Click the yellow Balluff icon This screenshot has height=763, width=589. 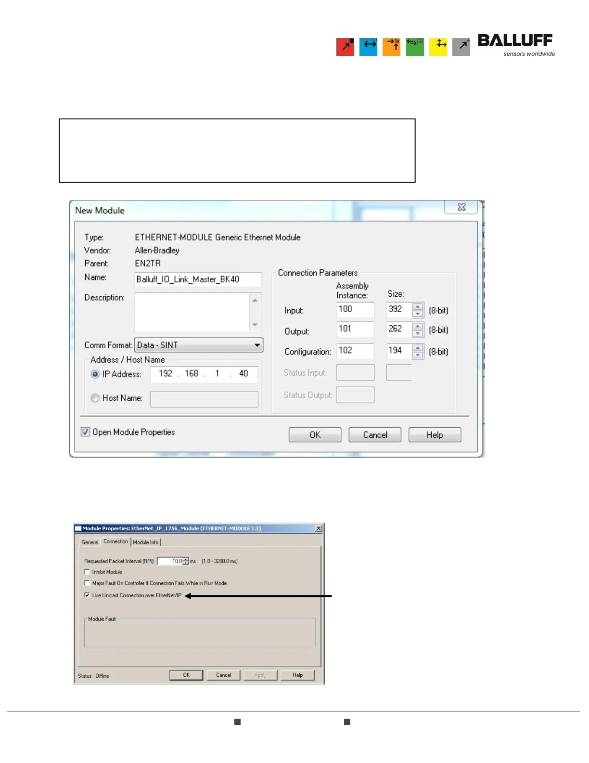[x=438, y=47]
